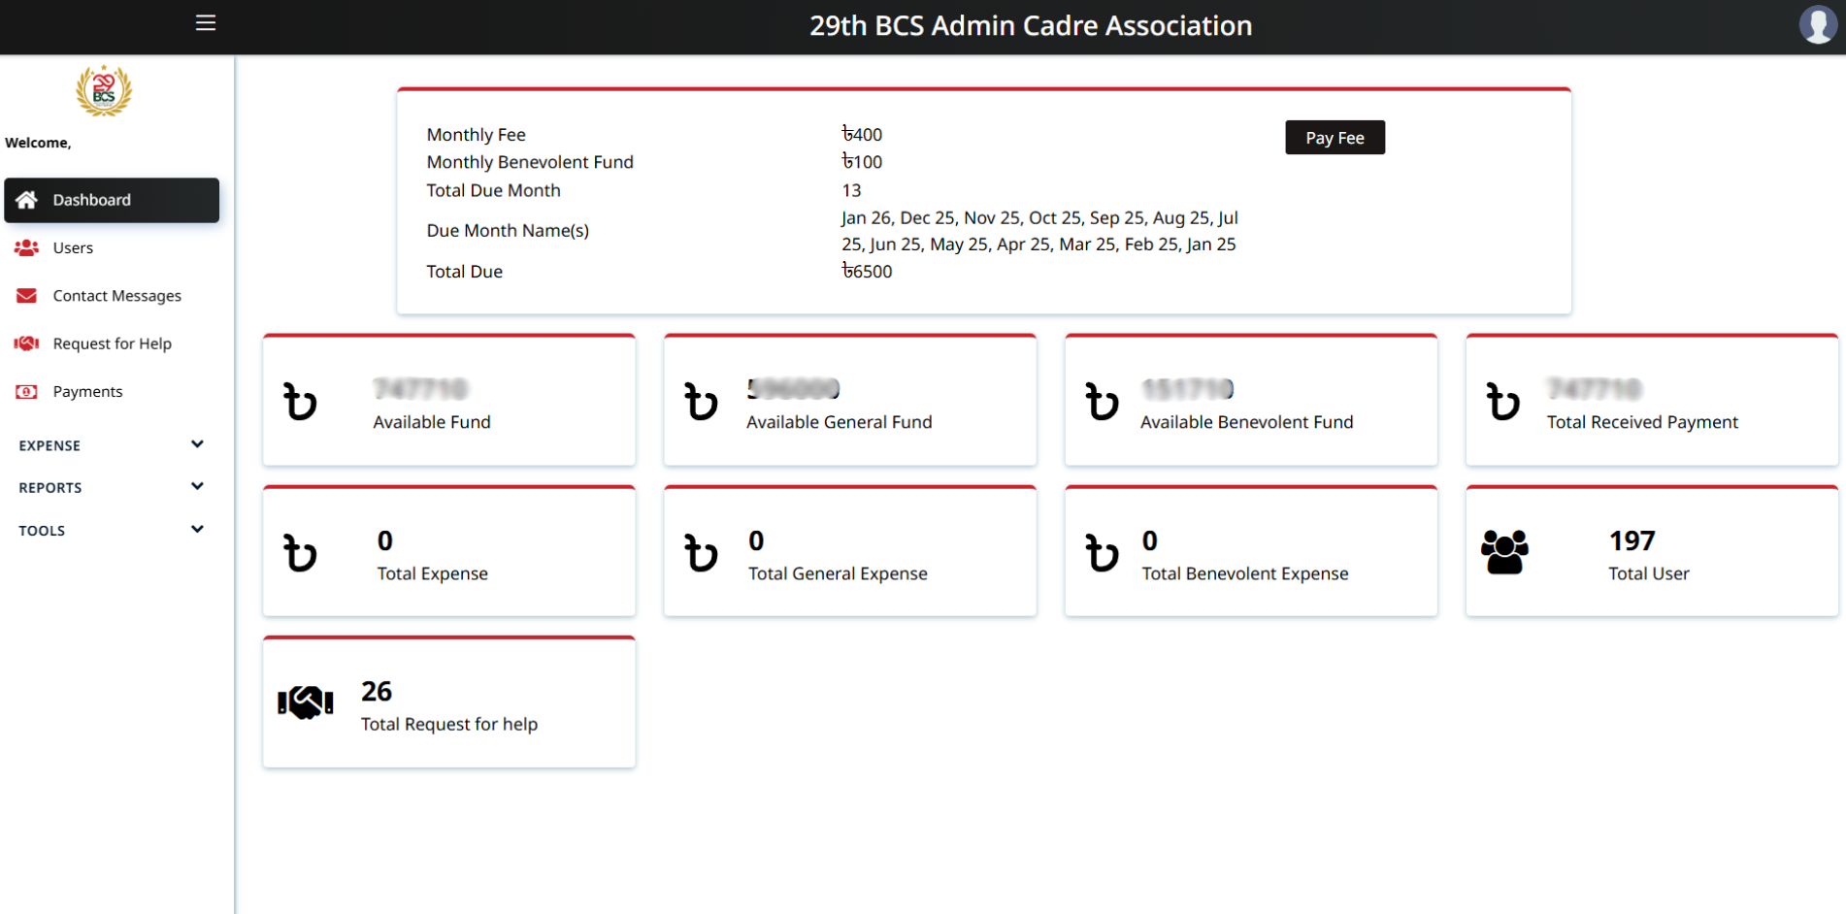Image resolution: width=1846 pixels, height=914 pixels.
Task: Click the Total Request for help handshake icon
Action: point(305,702)
